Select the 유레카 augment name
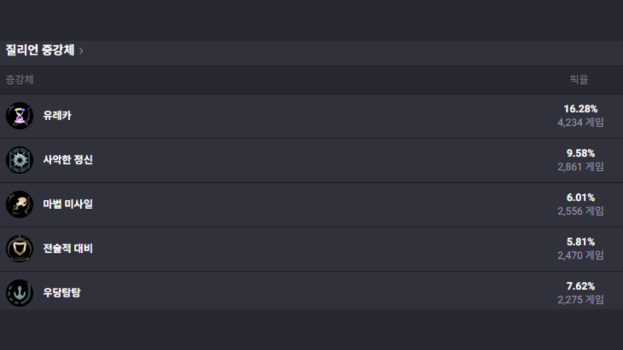 coord(57,115)
